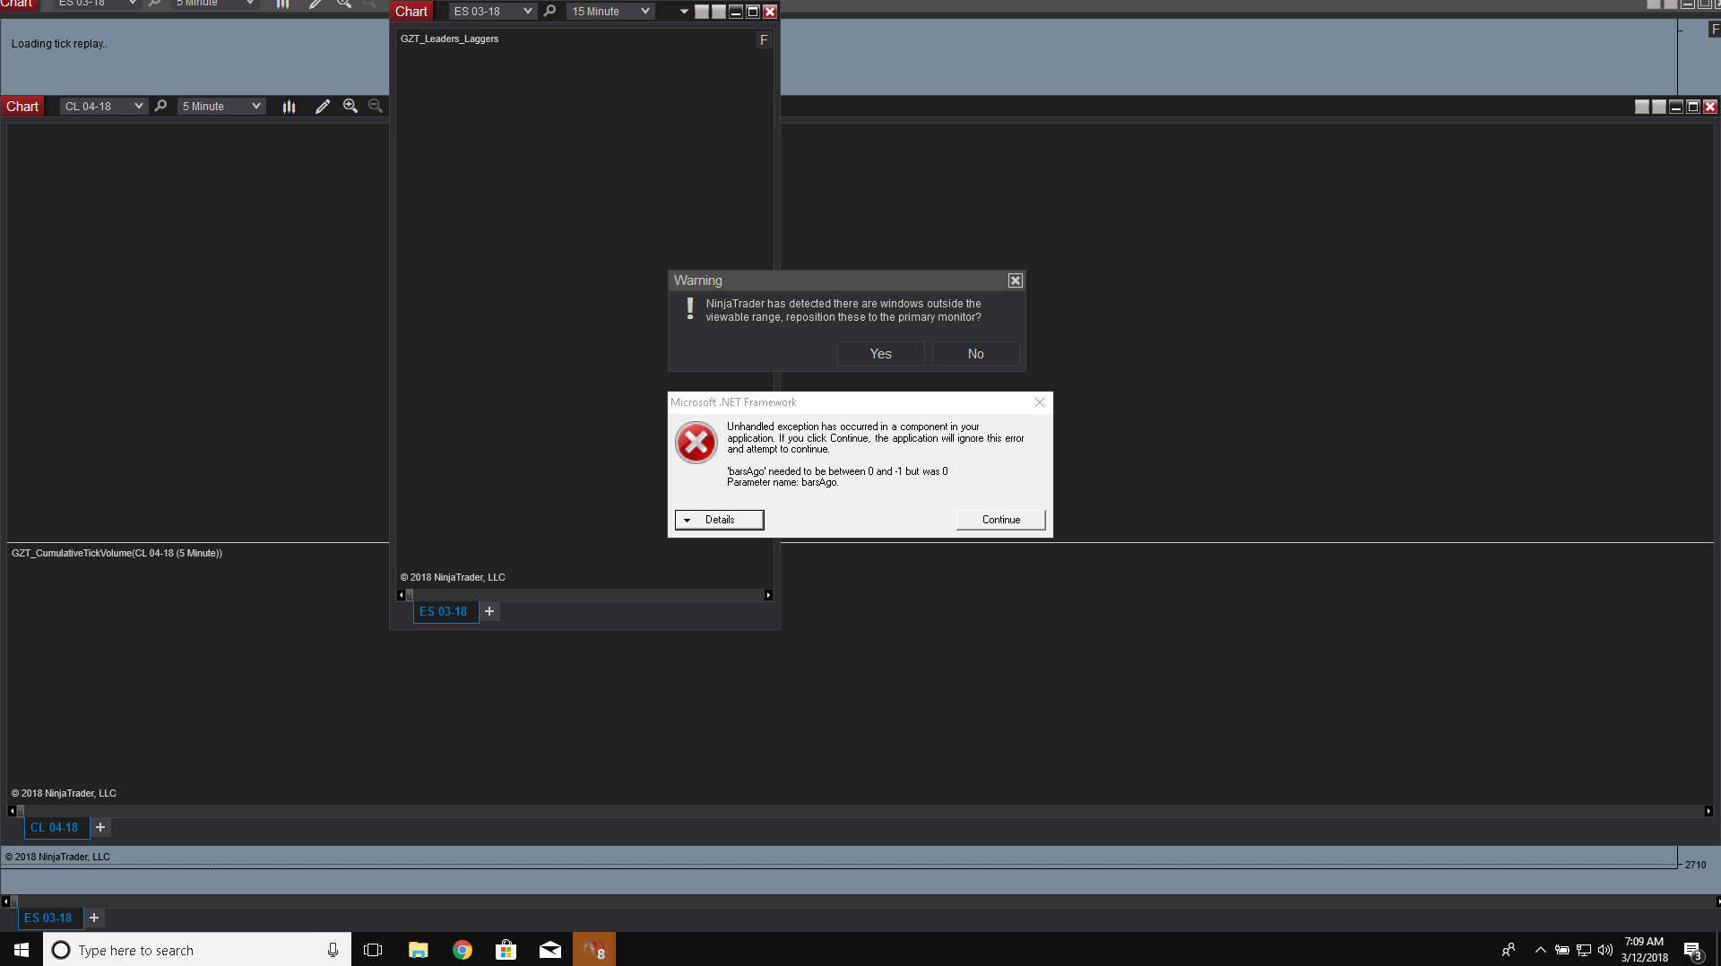Open Task View from taskbar
Viewport: 1721px width, 966px height.
373,950
